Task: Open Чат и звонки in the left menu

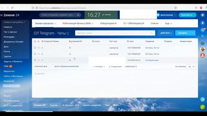Action: click(x=10, y=32)
